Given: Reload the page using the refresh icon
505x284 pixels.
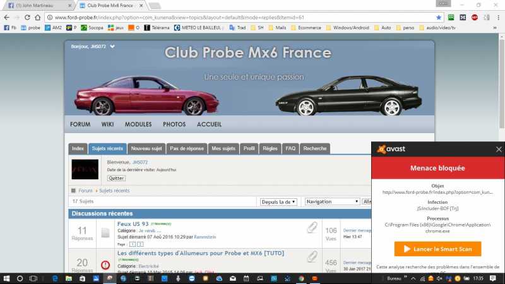Looking at the screenshot, I should pyautogui.click(x=27, y=18).
